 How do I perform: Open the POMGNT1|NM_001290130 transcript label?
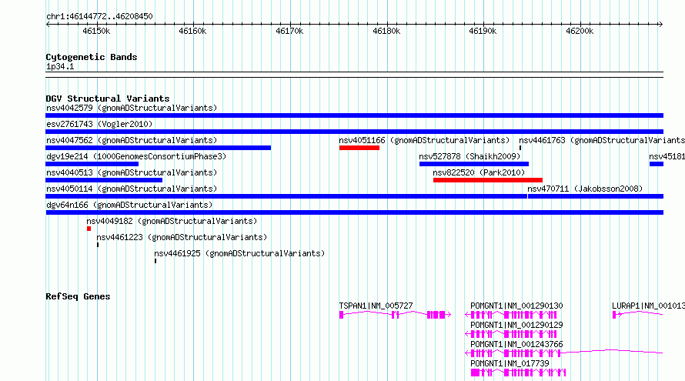tap(516, 306)
